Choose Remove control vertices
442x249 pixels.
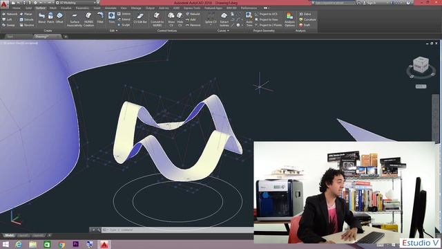point(193,25)
